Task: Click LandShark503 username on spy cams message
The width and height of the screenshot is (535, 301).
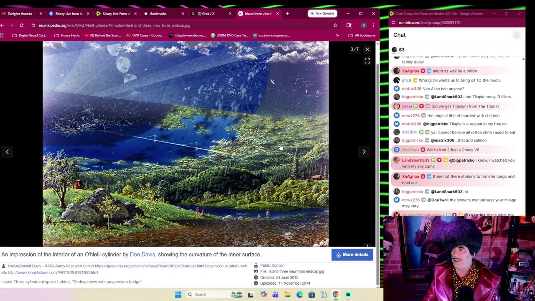Action: pos(415,161)
